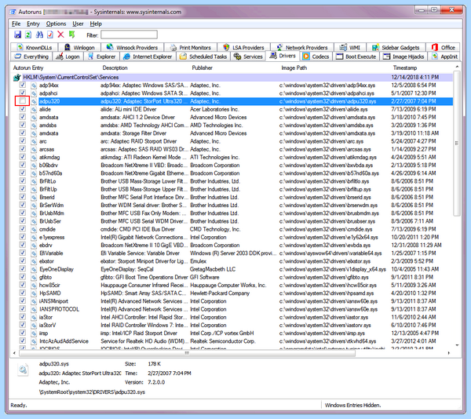Click the Refresh toolbar icon

point(28,35)
